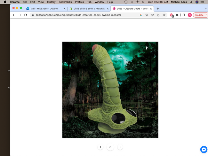Close the image lightbox viewer
The width and height of the screenshot is (208, 156).
click(110, 147)
